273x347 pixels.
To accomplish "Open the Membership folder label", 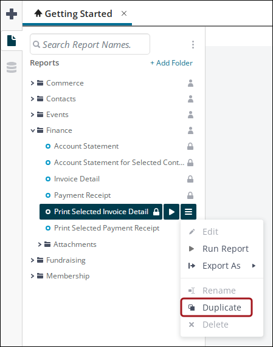I will 67,276.
